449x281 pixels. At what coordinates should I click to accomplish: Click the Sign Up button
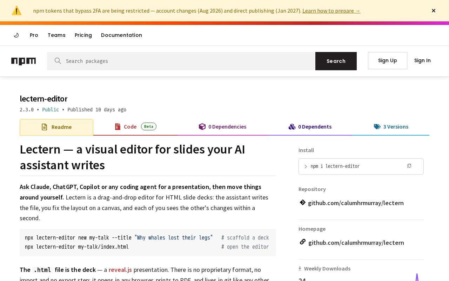pyautogui.click(x=388, y=60)
